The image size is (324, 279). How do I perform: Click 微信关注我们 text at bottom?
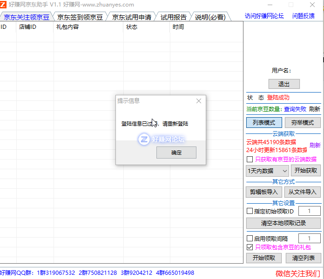298,273
